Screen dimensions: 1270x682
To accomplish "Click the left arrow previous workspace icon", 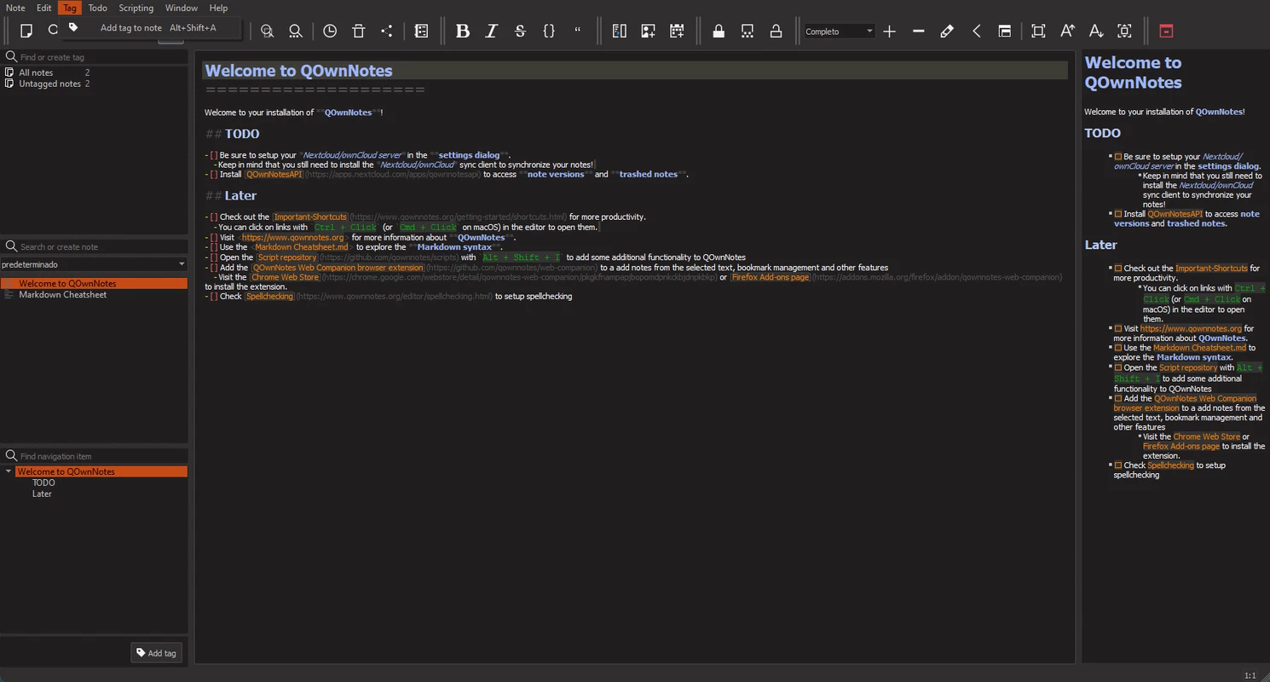I will [x=976, y=31].
